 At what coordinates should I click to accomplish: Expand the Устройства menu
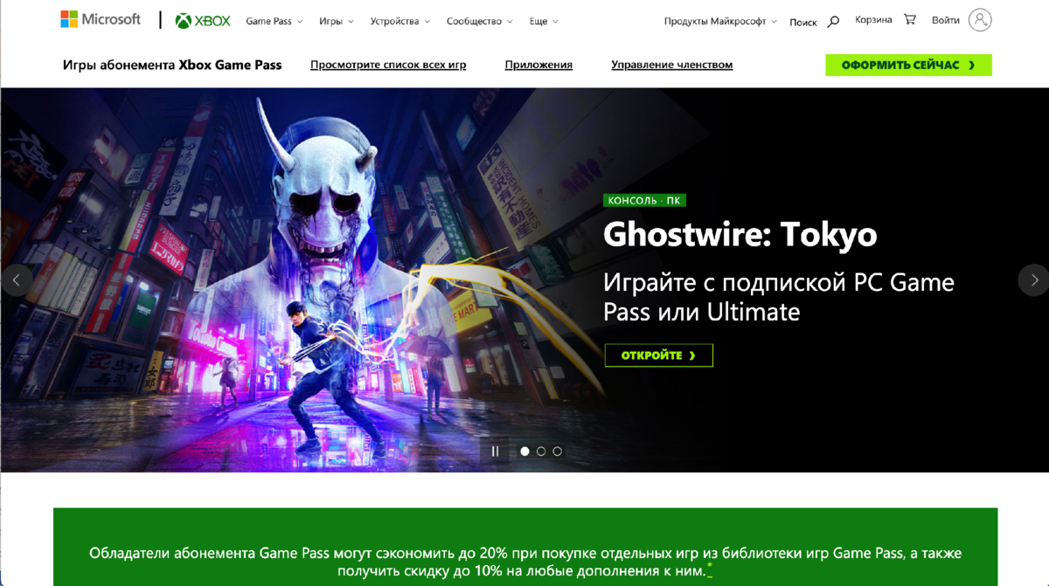tap(400, 21)
